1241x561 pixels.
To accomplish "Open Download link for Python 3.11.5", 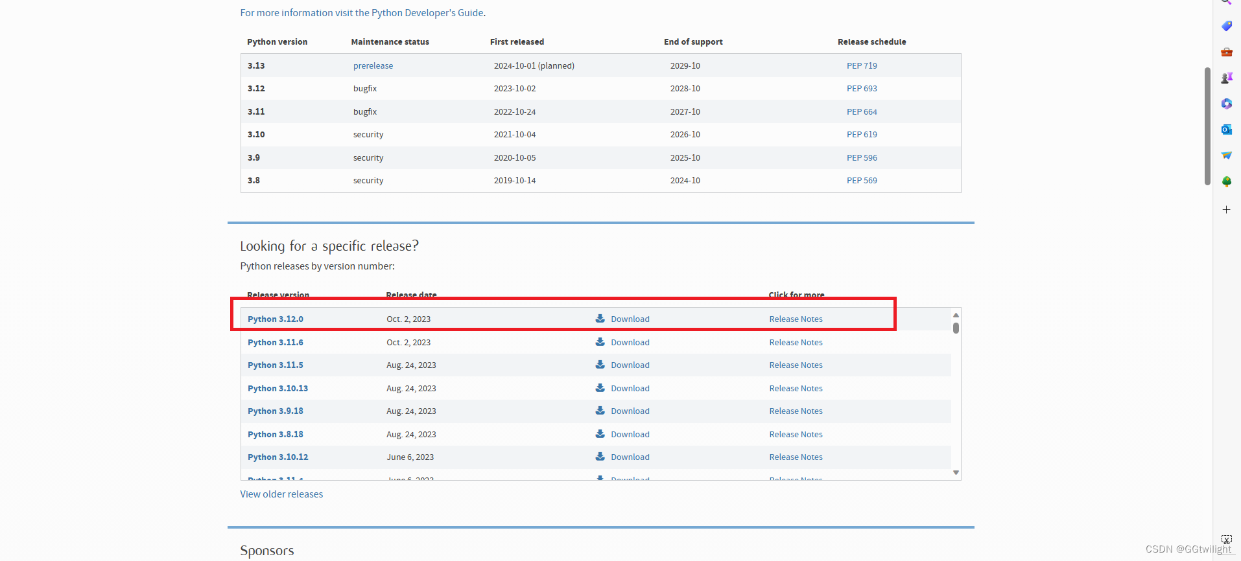I will pyautogui.click(x=630, y=365).
